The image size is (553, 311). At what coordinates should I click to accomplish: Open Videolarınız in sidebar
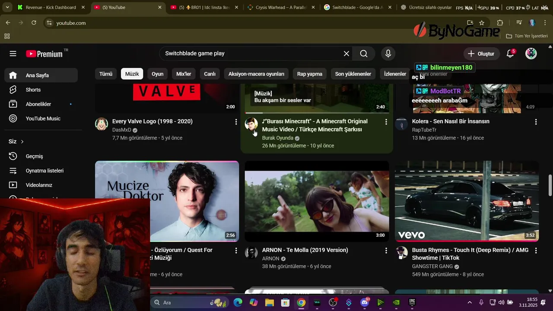pyautogui.click(x=41, y=185)
